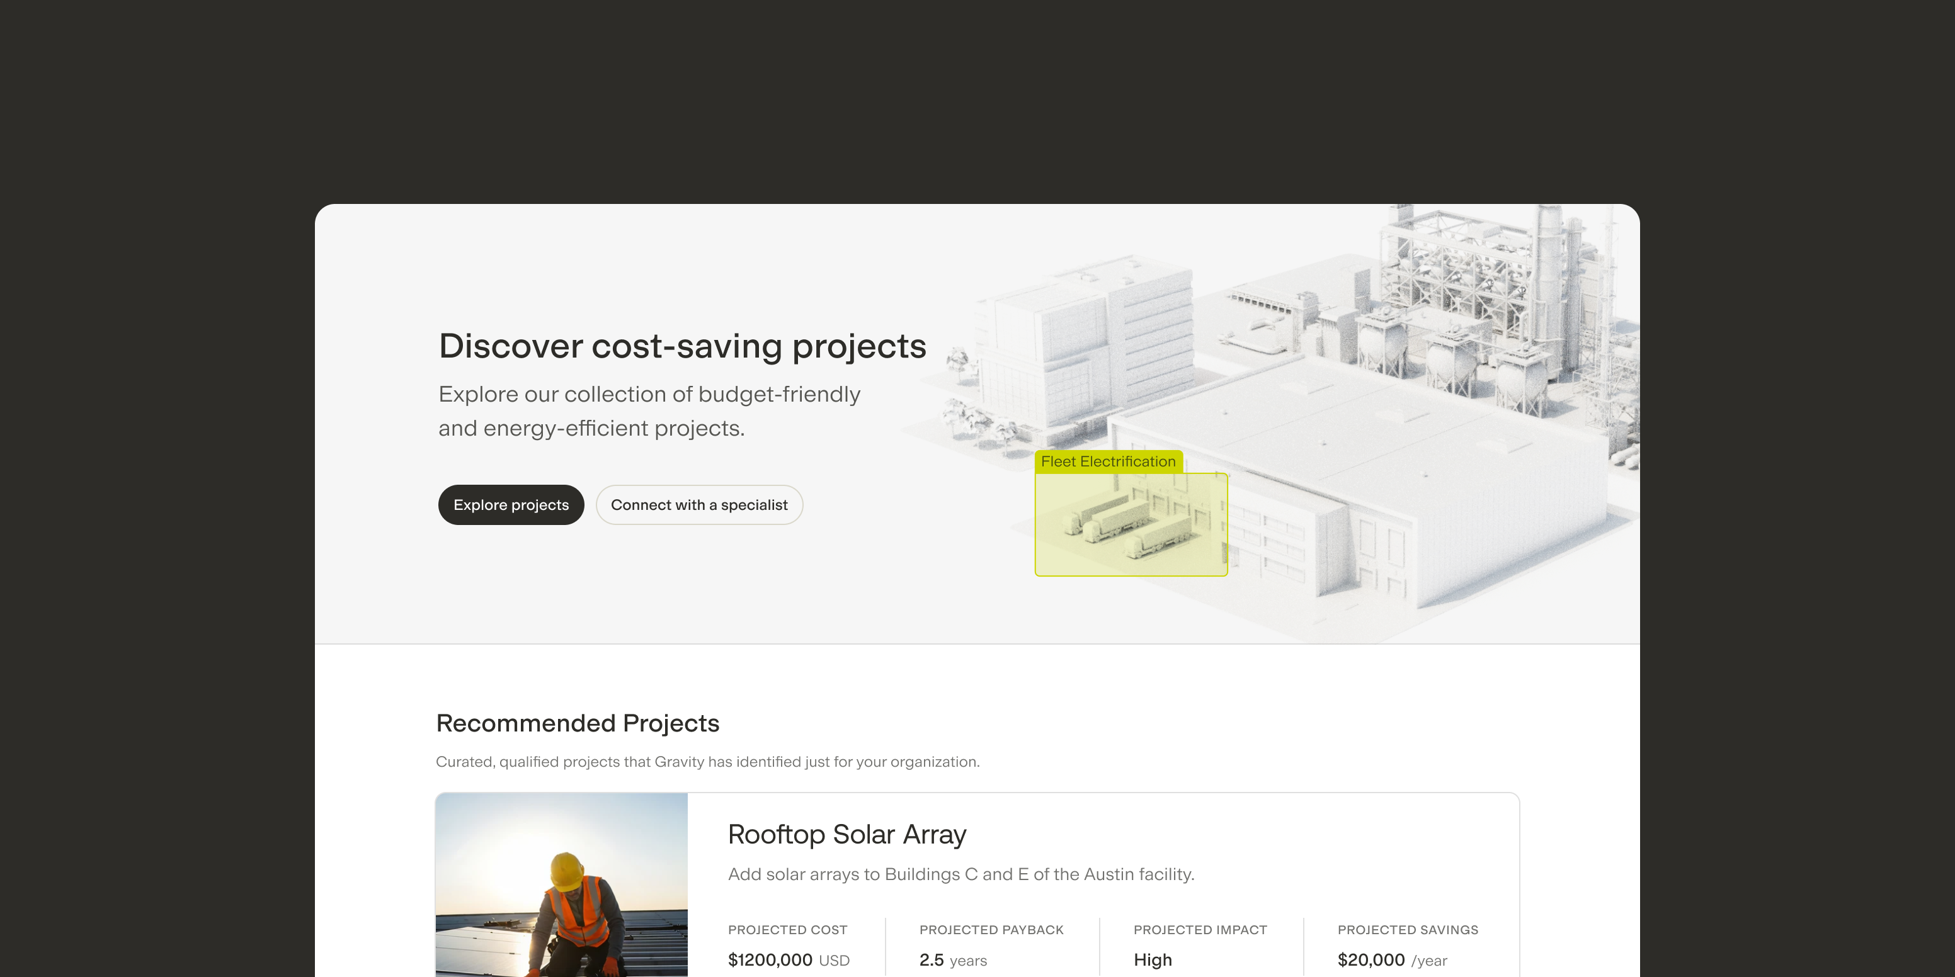Click the PROJECTED IMPACT value High
Image resolution: width=1955 pixels, height=977 pixels.
point(1151,959)
